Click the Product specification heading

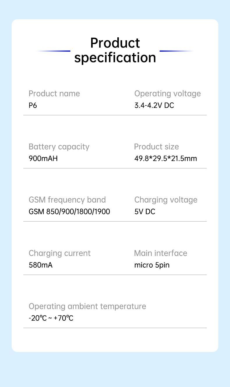click(x=115, y=50)
